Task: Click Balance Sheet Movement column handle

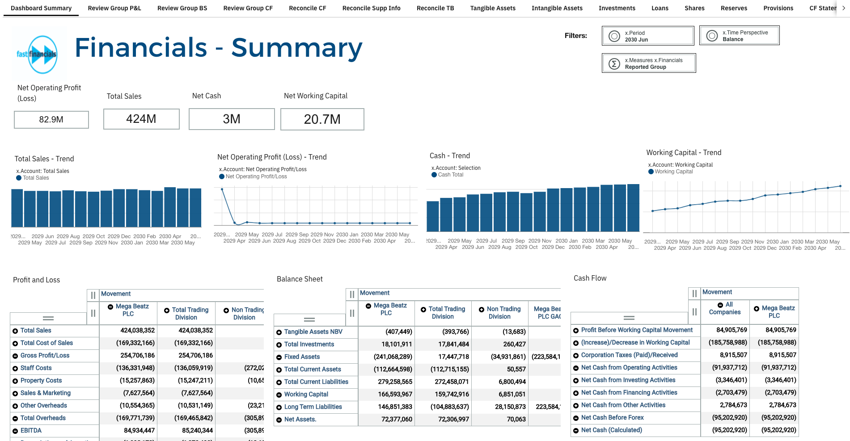Action: tap(352, 294)
